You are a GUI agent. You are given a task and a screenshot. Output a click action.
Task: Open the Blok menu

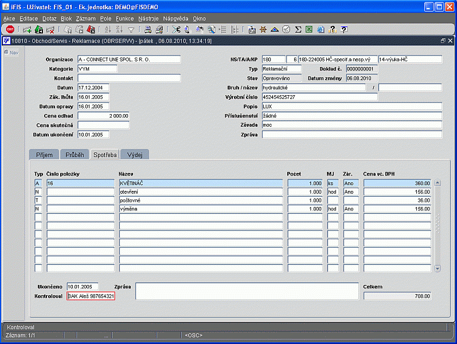[66, 19]
